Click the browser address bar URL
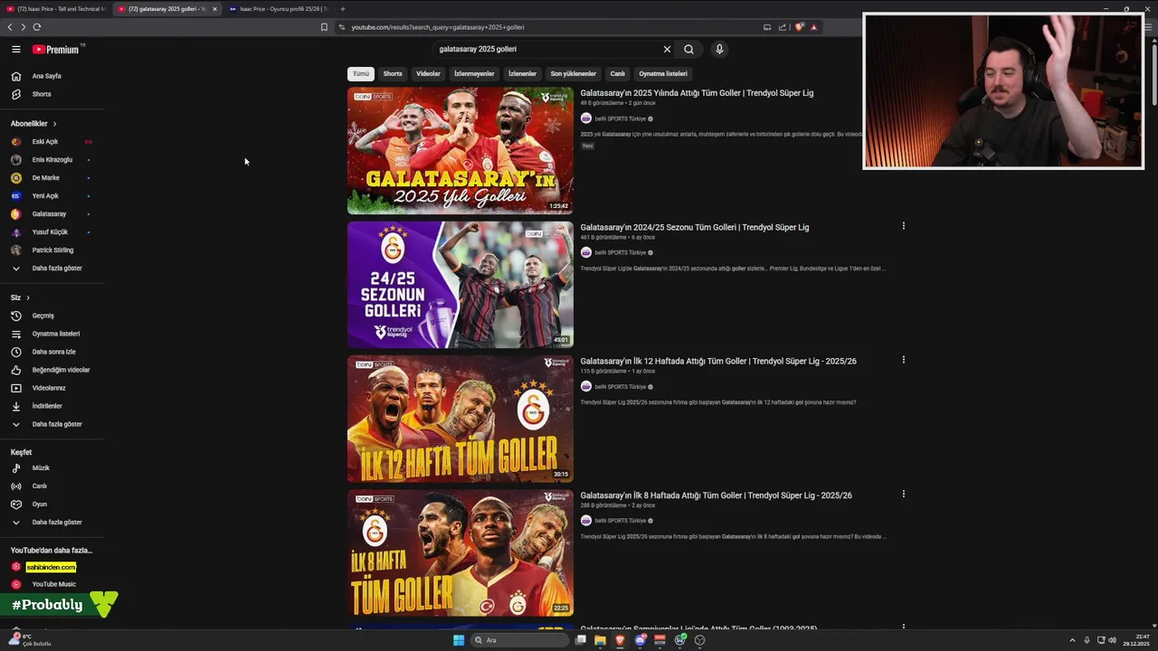The width and height of the screenshot is (1158, 651). [x=438, y=27]
